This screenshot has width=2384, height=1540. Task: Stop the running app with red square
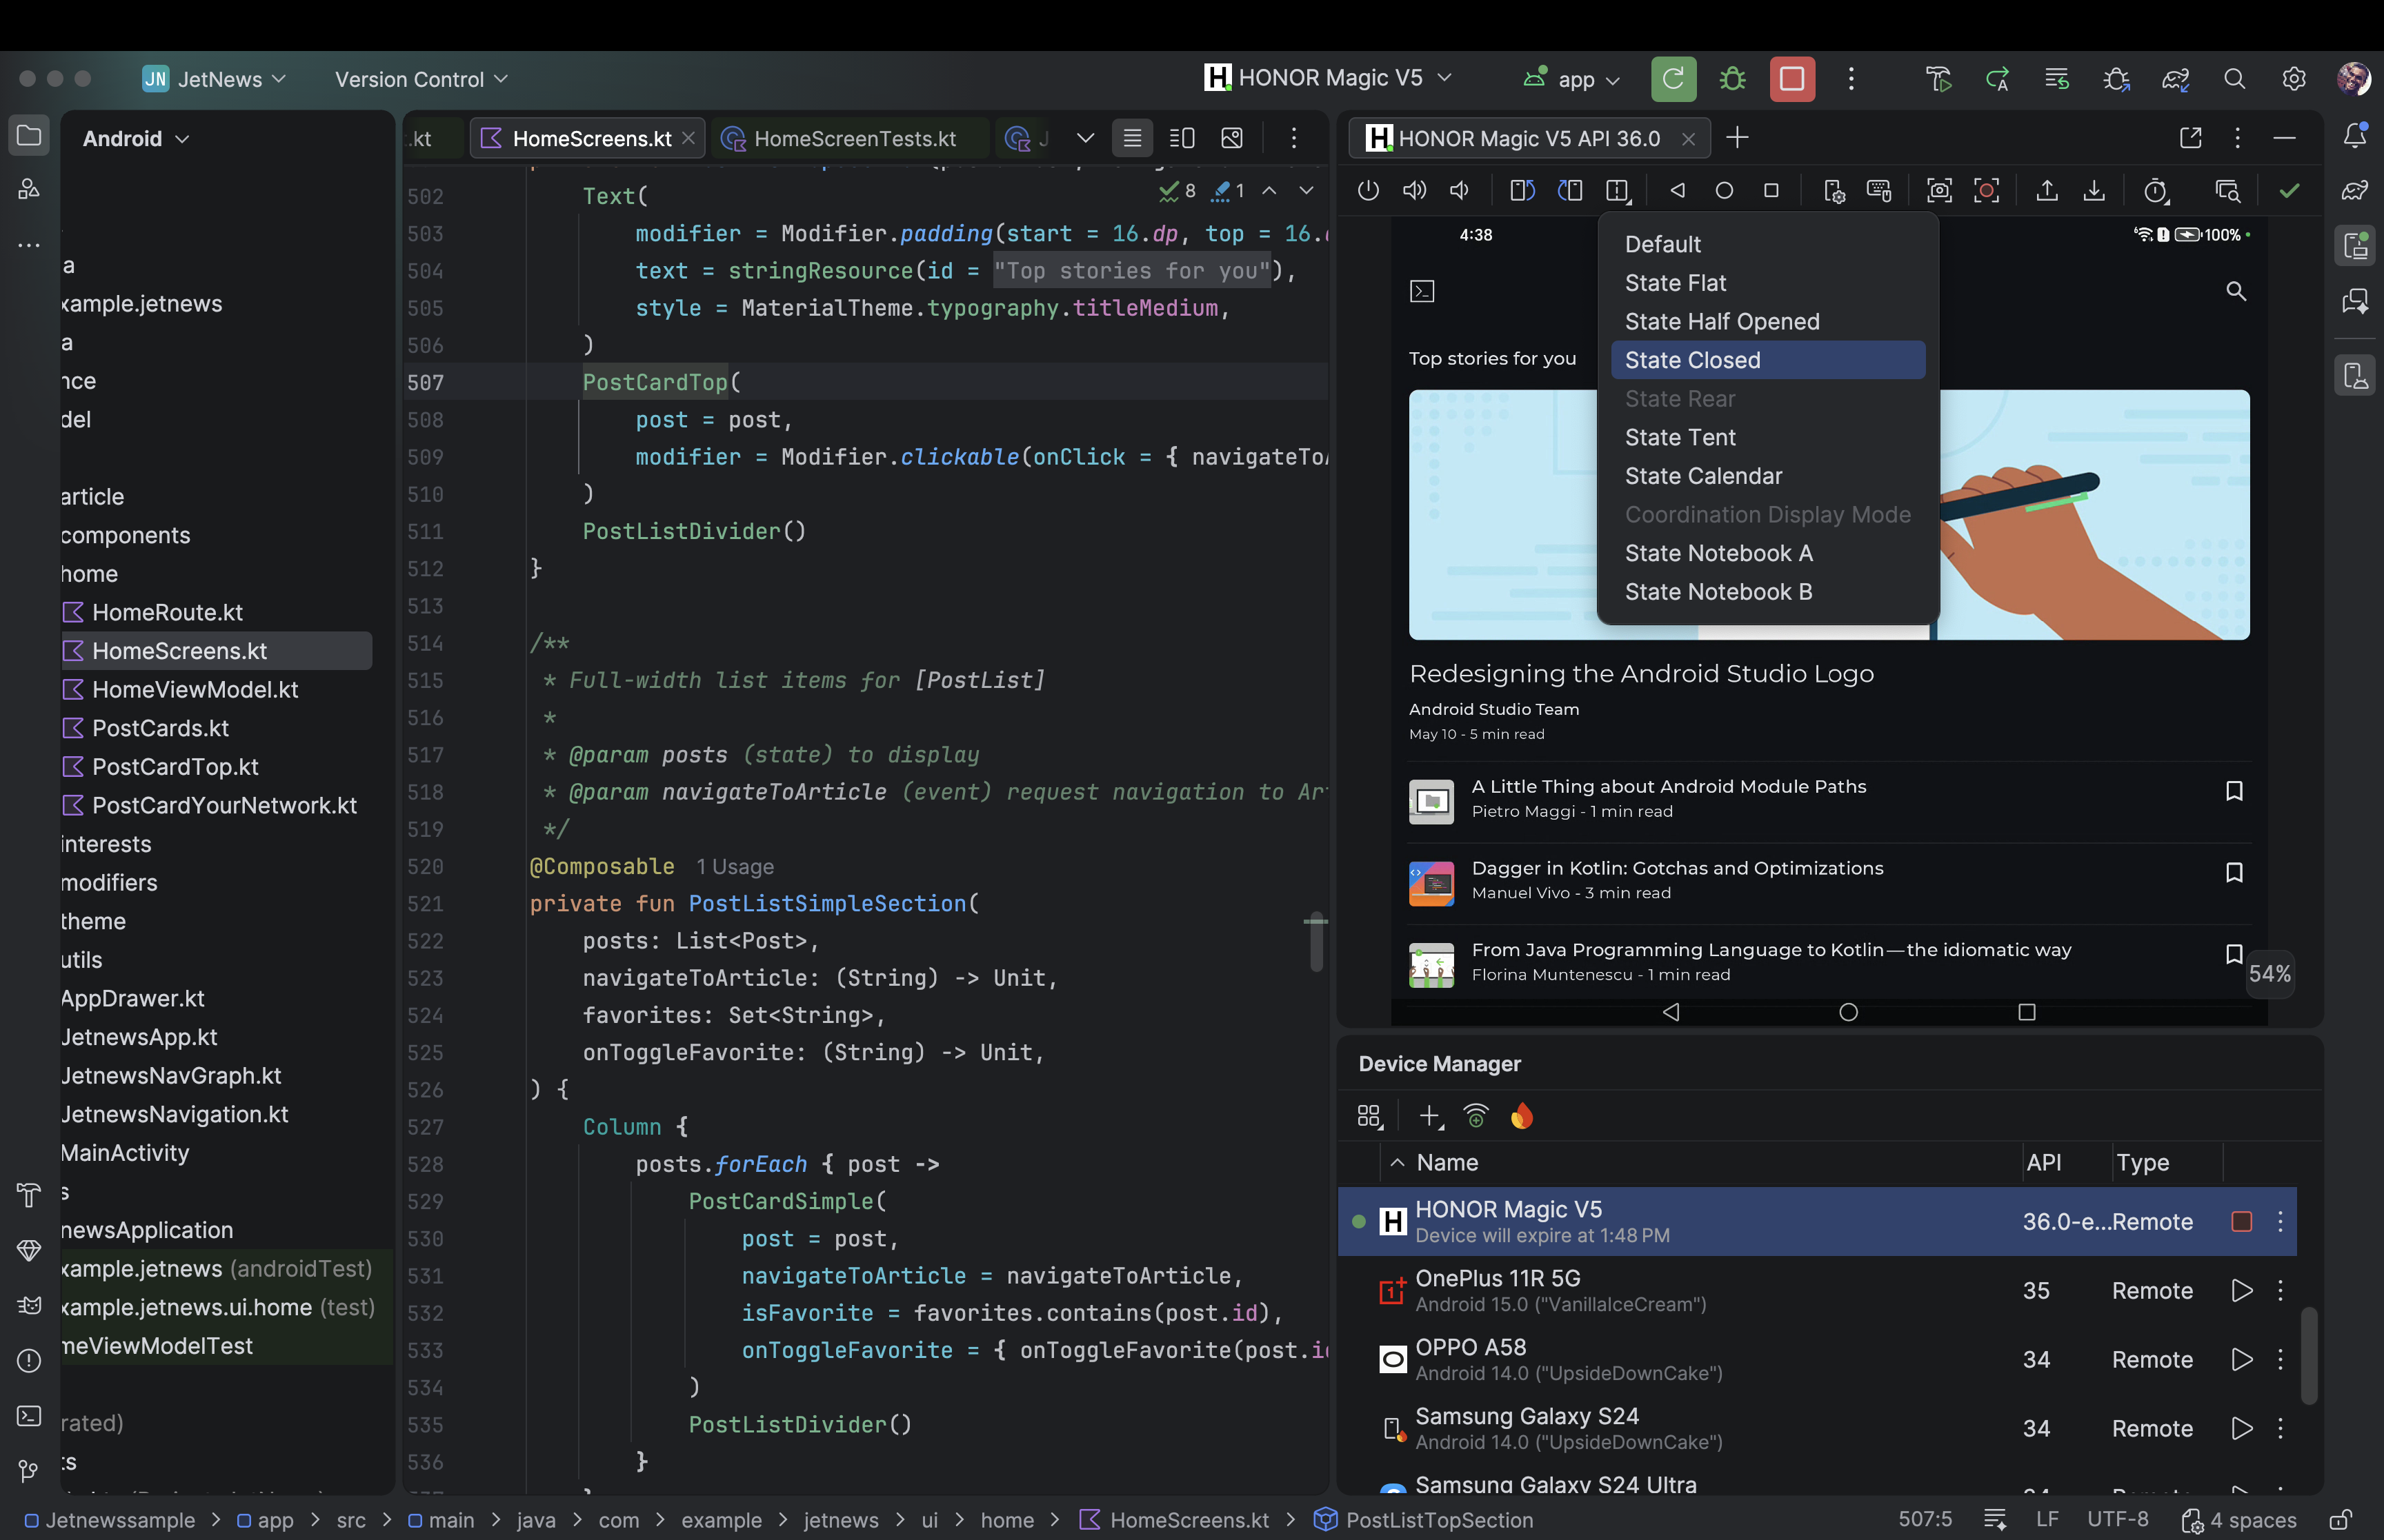pyautogui.click(x=1791, y=79)
